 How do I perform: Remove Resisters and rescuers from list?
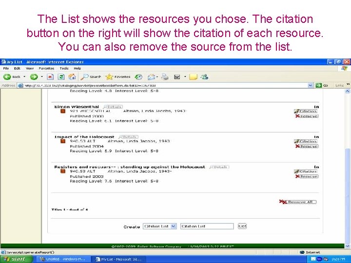(307, 176)
